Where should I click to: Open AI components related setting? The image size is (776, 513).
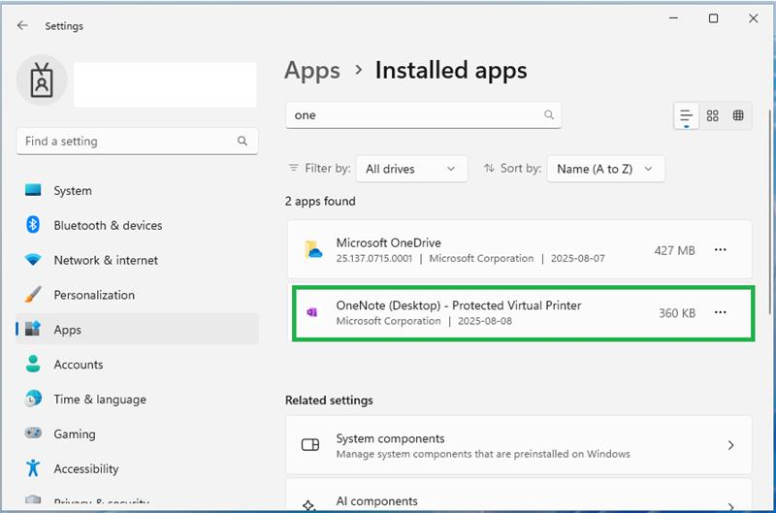(x=518, y=497)
